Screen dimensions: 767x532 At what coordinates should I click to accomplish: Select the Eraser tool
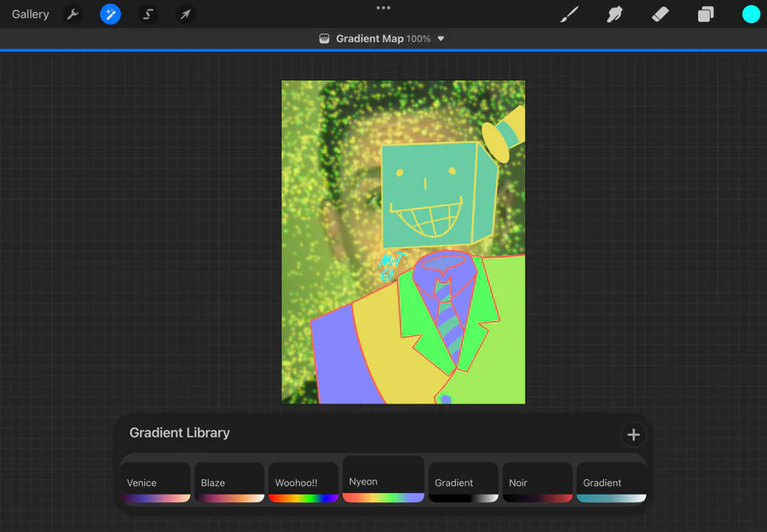tap(660, 14)
